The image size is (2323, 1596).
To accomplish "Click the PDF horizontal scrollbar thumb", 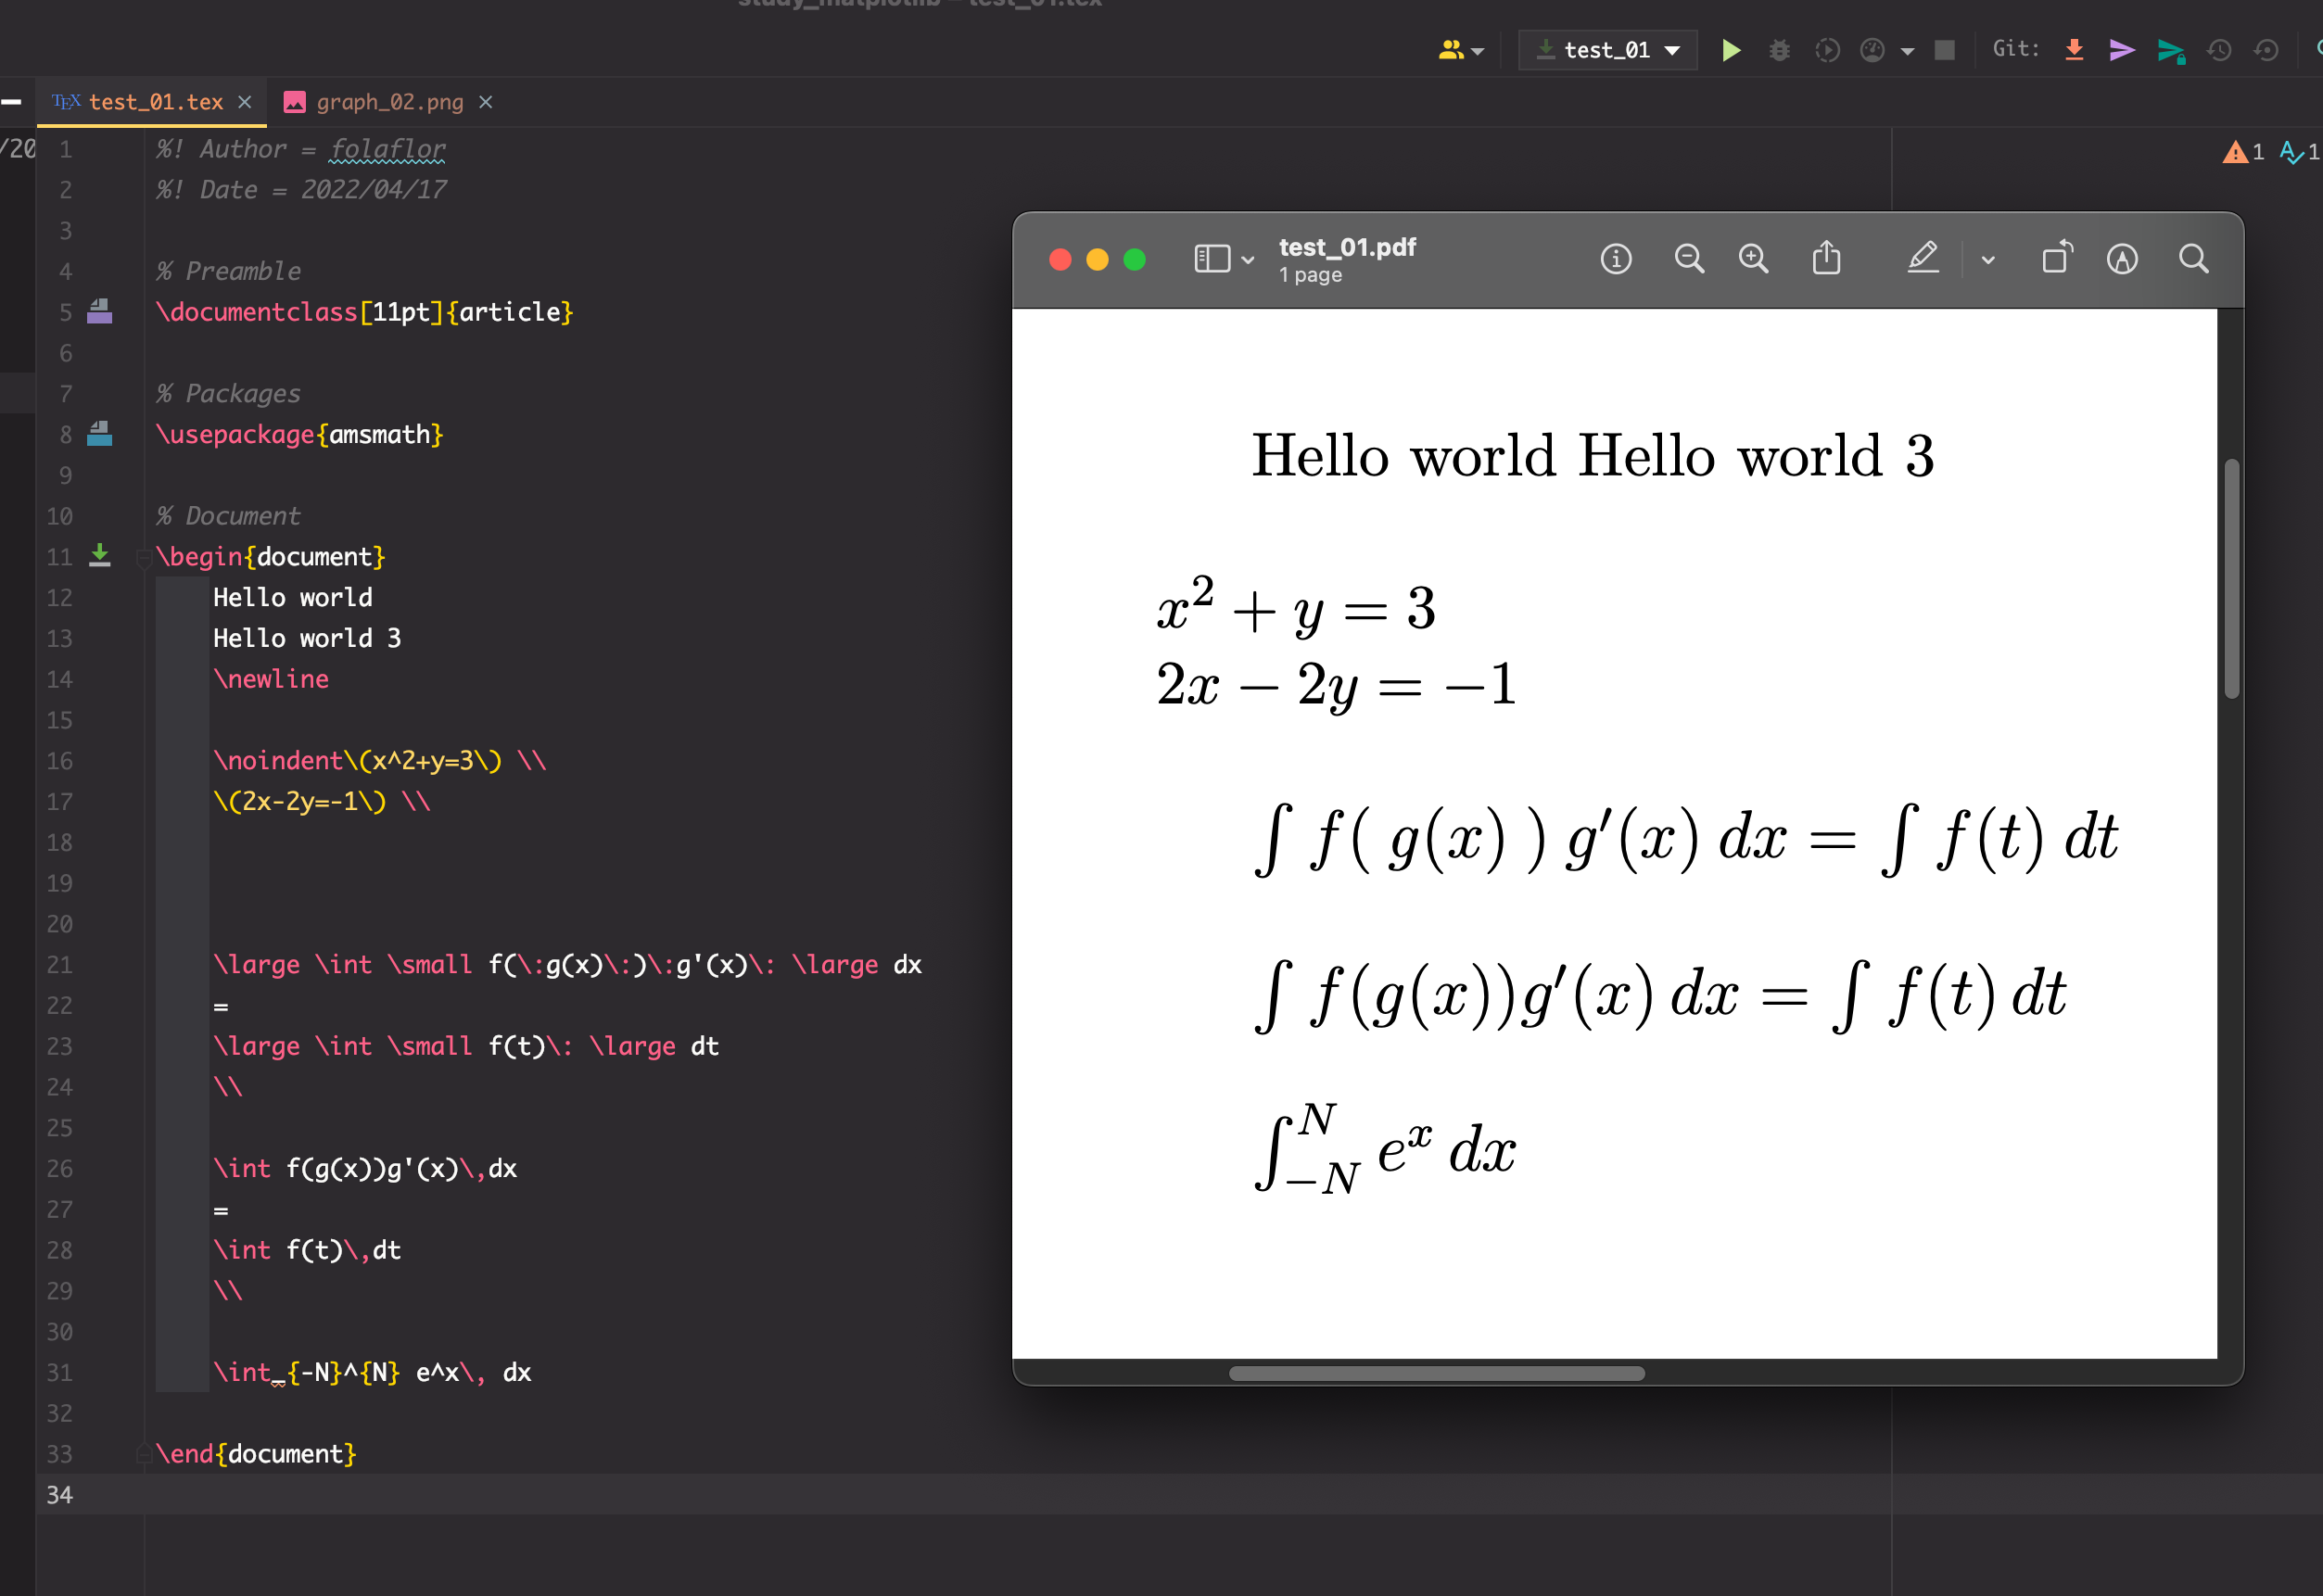I will tap(1436, 1373).
